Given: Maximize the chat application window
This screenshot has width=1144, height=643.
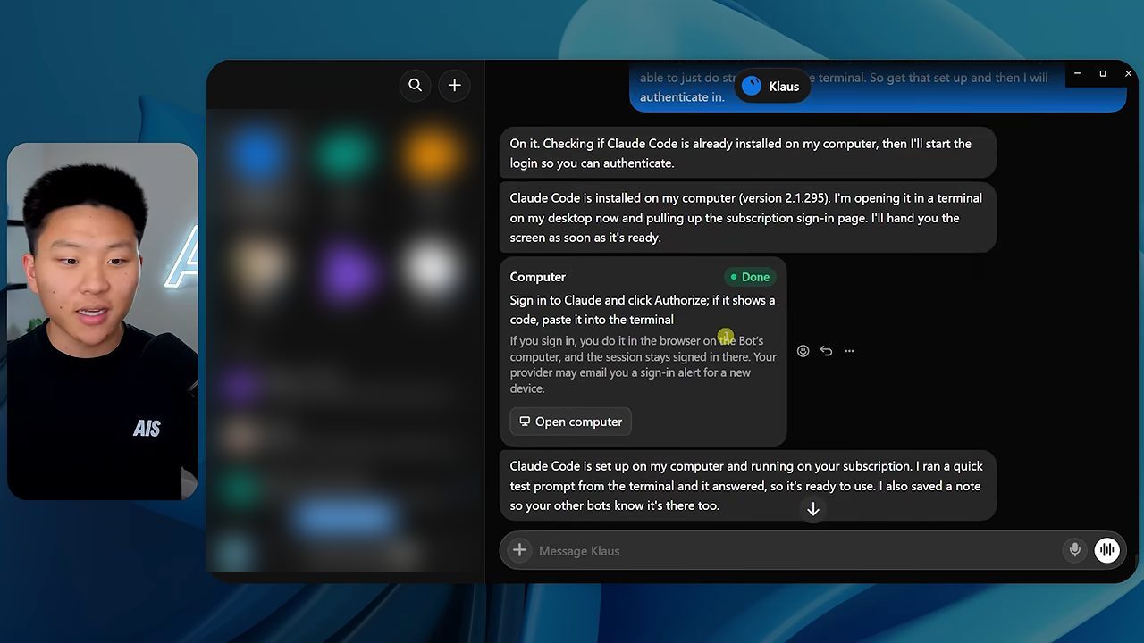Looking at the screenshot, I should (1103, 73).
